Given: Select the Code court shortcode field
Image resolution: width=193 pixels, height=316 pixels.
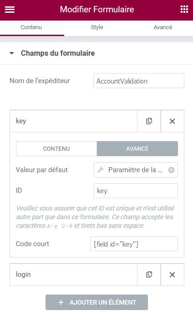Looking at the screenshot, I should click(134, 244).
